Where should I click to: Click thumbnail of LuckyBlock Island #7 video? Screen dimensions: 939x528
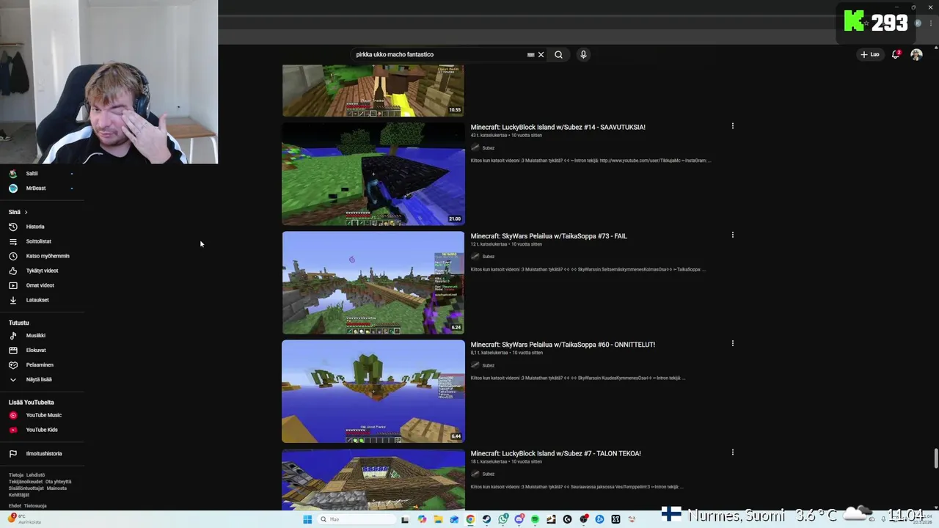tap(373, 480)
